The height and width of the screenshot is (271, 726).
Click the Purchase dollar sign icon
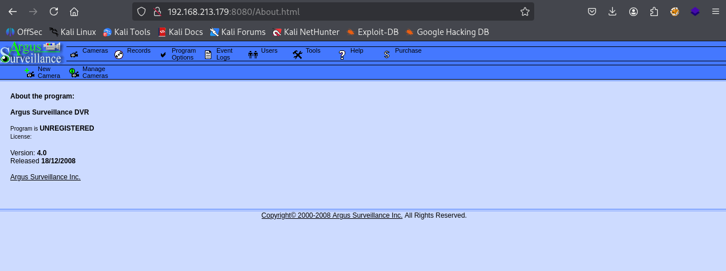tap(387, 54)
